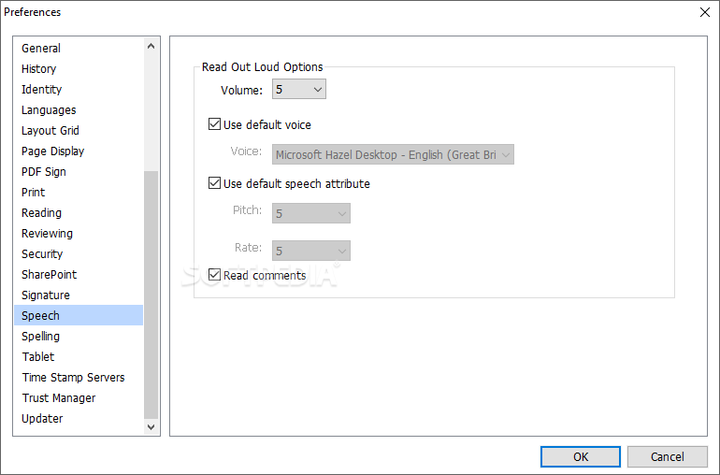Select Signature in the category list
Image resolution: width=720 pixels, height=475 pixels.
point(79,295)
